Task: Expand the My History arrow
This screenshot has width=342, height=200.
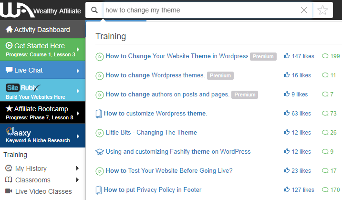Action: pyautogui.click(x=77, y=168)
